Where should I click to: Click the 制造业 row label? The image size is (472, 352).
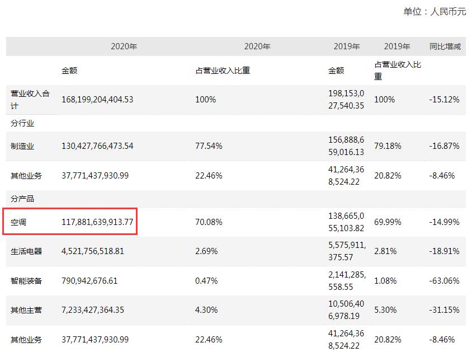pos(22,146)
